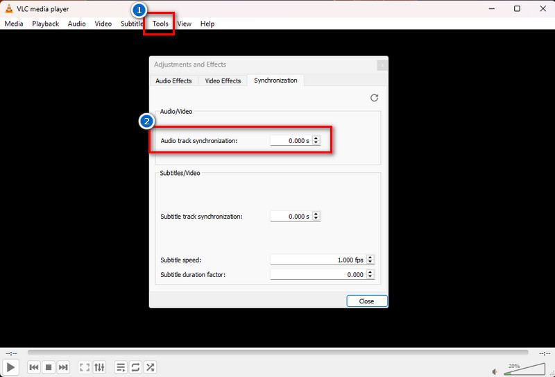555x377 pixels.
Task: Maximize the VLC media player window
Action: click(517, 8)
